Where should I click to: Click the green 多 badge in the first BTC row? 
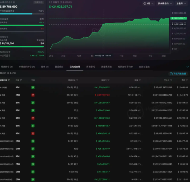point(33,87)
